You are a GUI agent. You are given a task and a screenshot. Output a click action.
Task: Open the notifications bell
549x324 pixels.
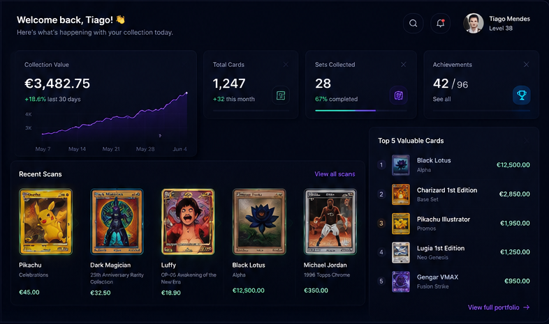(x=441, y=24)
